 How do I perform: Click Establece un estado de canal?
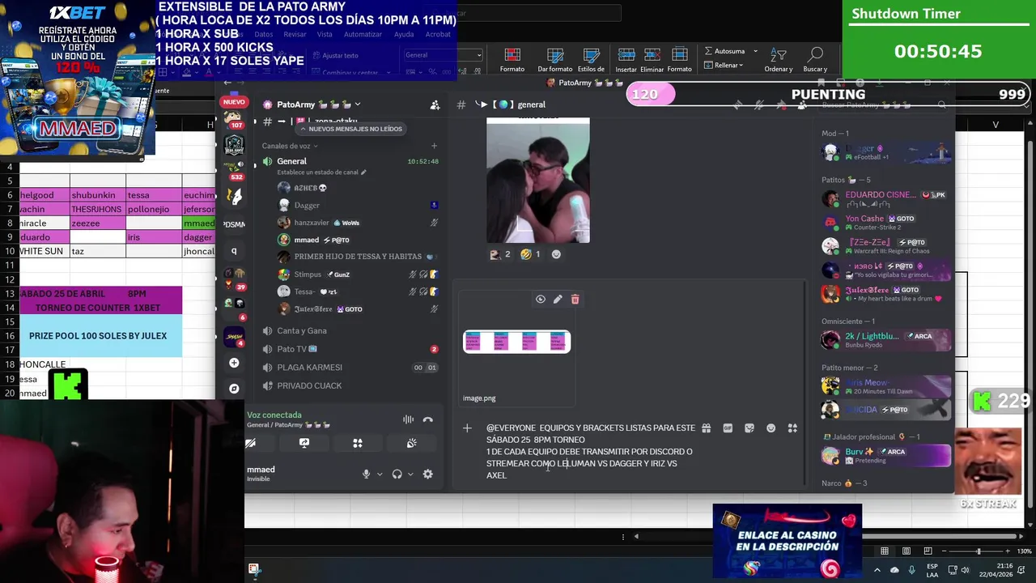pyautogui.click(x=321, y=172)
